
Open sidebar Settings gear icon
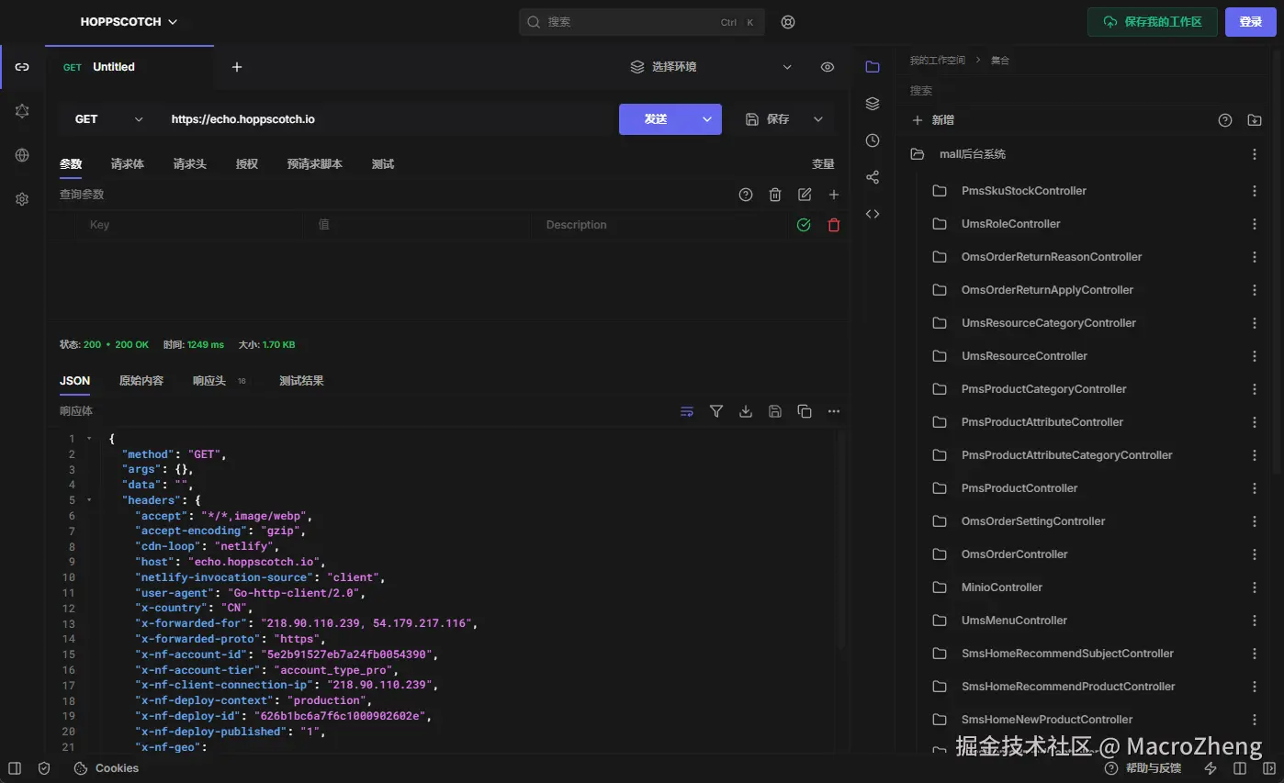tap(22, 199)
